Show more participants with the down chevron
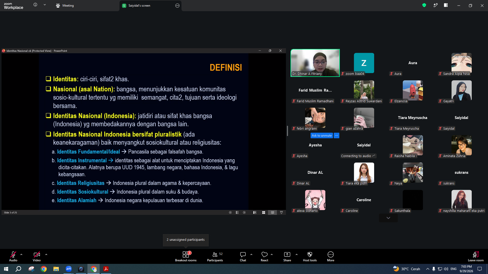The height and width of the screenshot is (274, 488). coord(388,218)
